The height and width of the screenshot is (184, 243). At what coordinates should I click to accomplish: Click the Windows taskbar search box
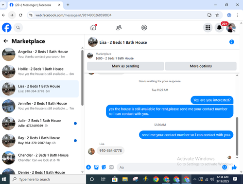(48, 179)
